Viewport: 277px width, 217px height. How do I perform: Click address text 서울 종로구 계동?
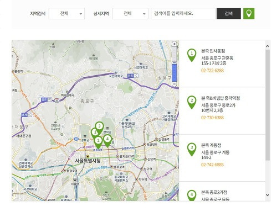[215, 152]
